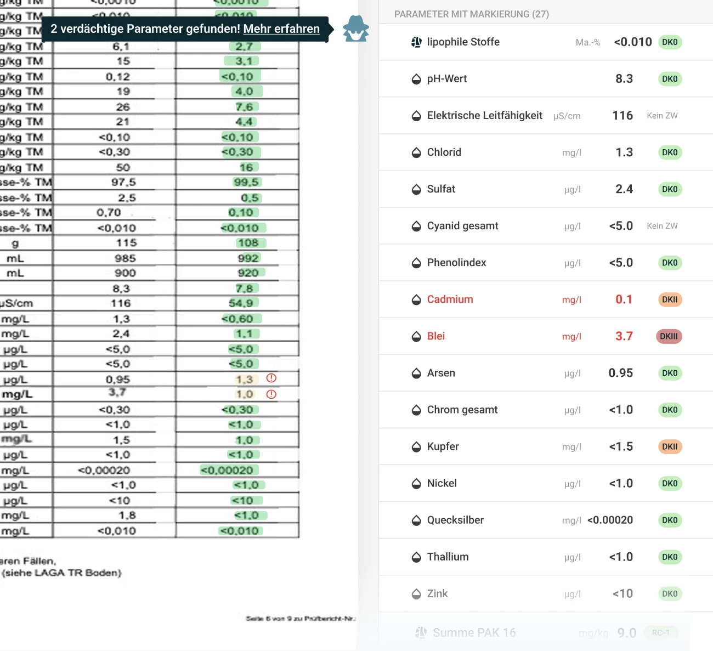Click the droplet icon beside Blei
Viewport: 713px width, 651px height.
point(416,336)
